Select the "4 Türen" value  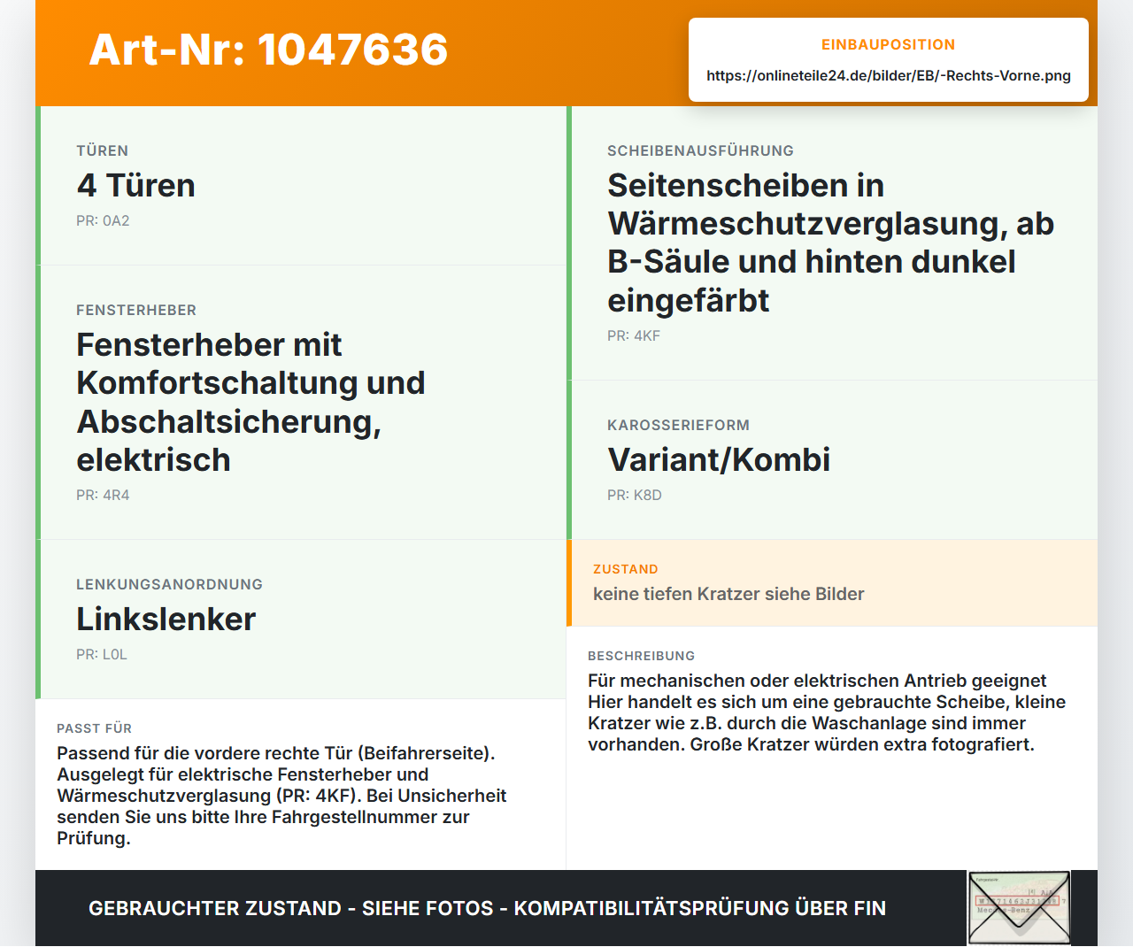click(x=135, y=185)
